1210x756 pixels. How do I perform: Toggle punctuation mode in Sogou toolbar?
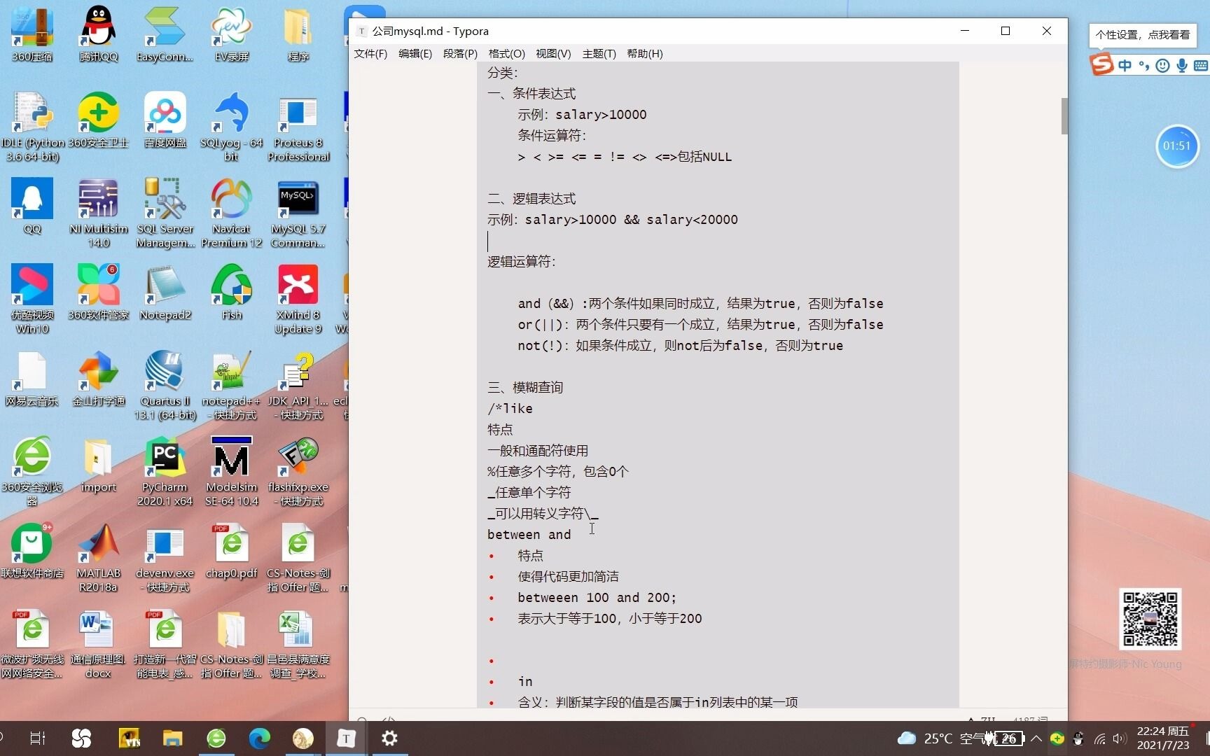(x=1144, y=65)
